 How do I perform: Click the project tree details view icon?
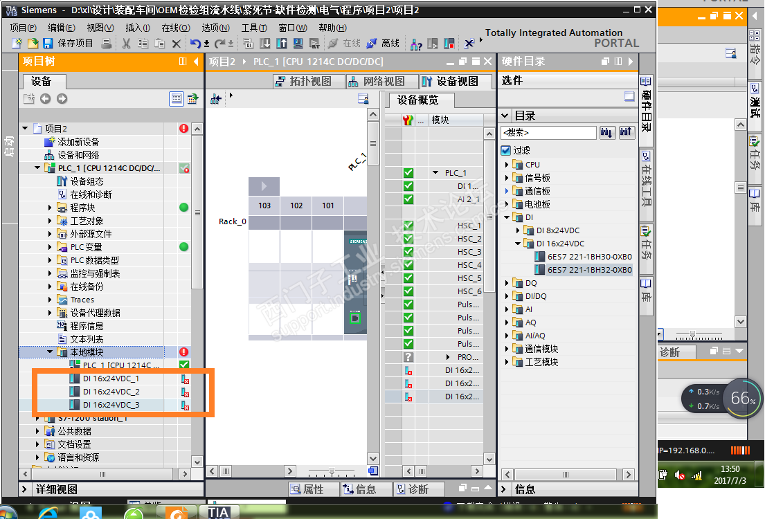coord(176,99)
